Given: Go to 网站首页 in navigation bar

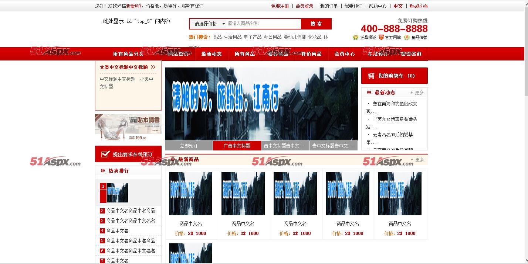Looking at the screenshot, I should [178, 54].
